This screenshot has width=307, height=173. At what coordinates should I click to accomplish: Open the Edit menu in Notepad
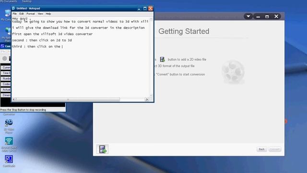[22, 14]
